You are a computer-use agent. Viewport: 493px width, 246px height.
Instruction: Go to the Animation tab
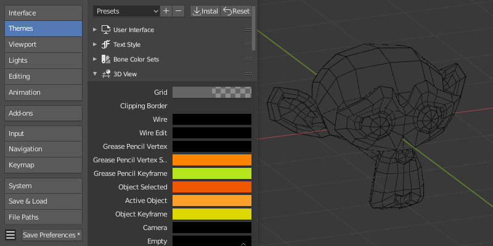coord(43,93)
